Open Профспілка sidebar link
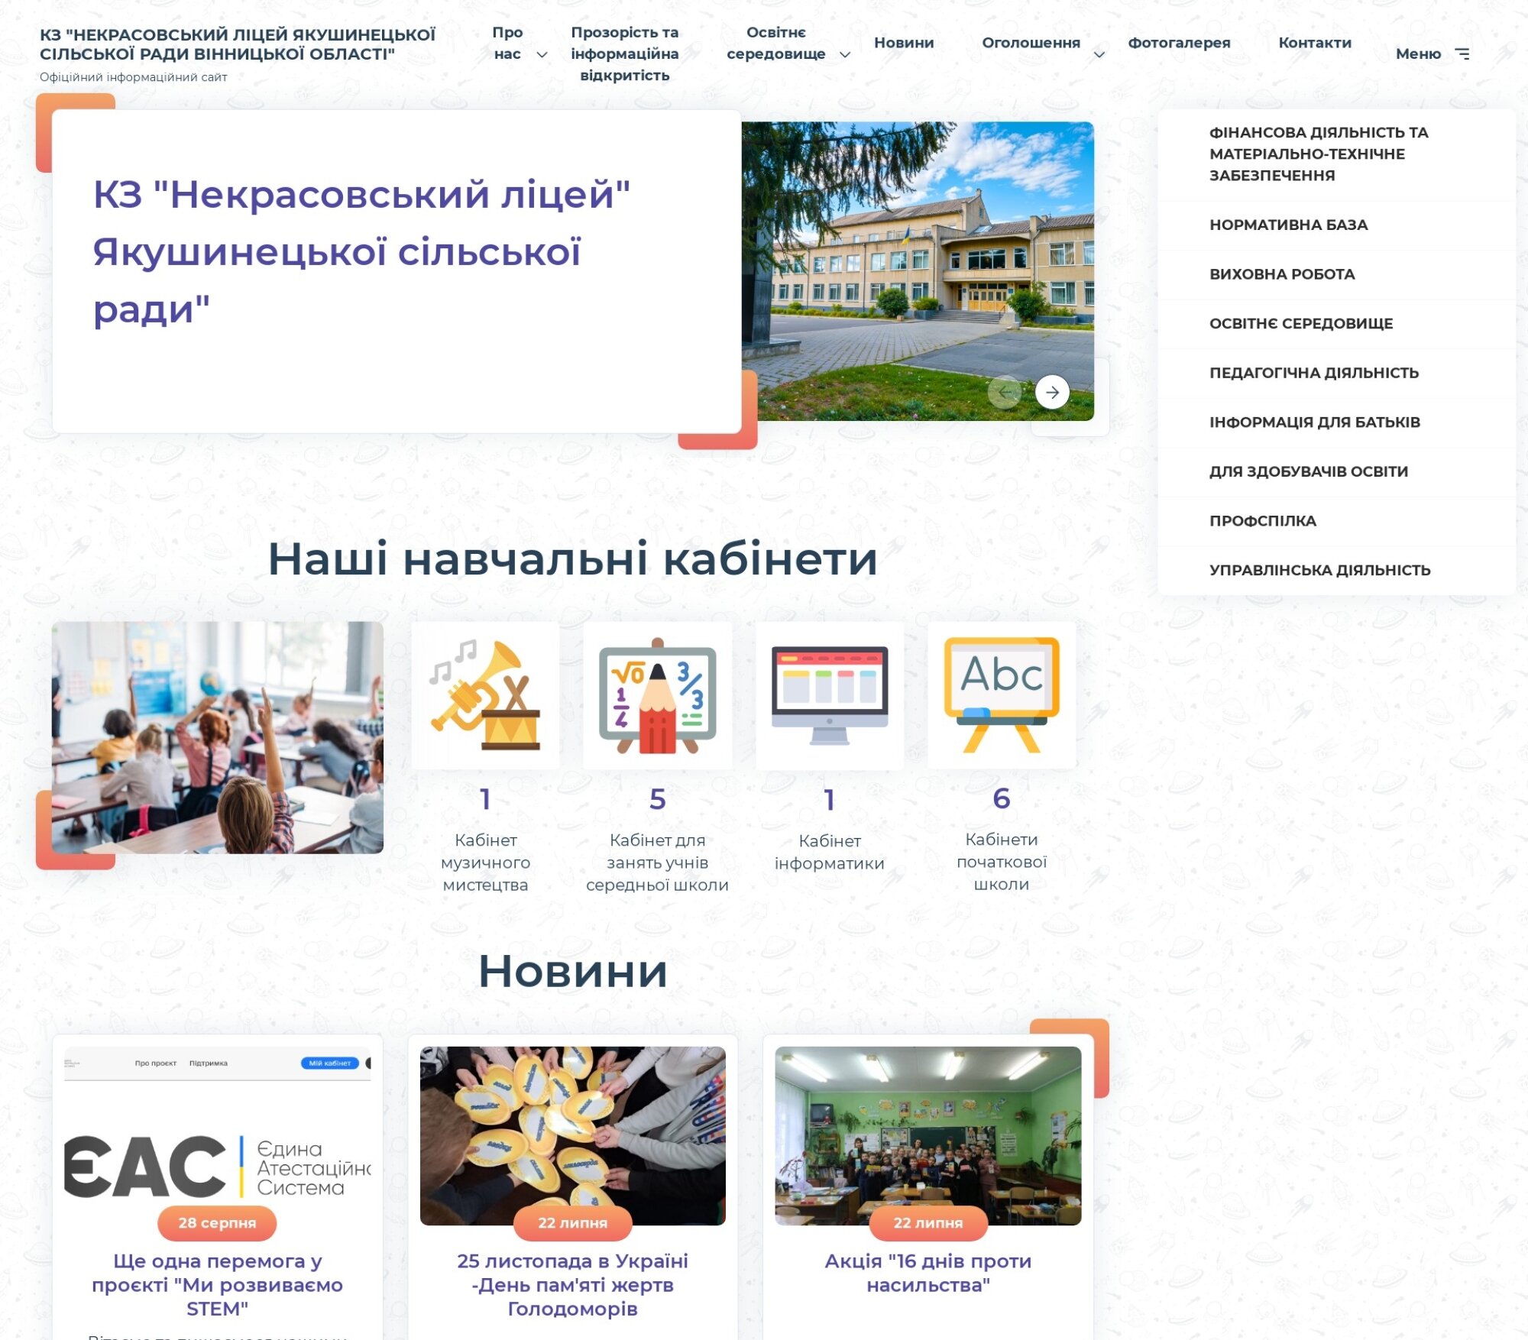The width and height of the screenshot is (1528, 1340). 1262,521
